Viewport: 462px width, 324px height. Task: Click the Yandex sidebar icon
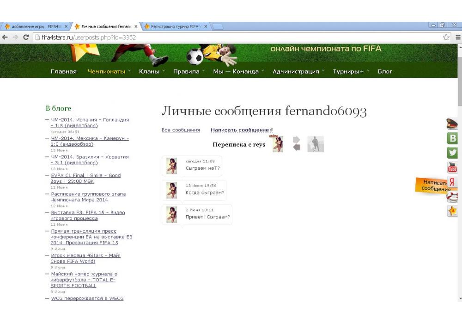point(452,182)
